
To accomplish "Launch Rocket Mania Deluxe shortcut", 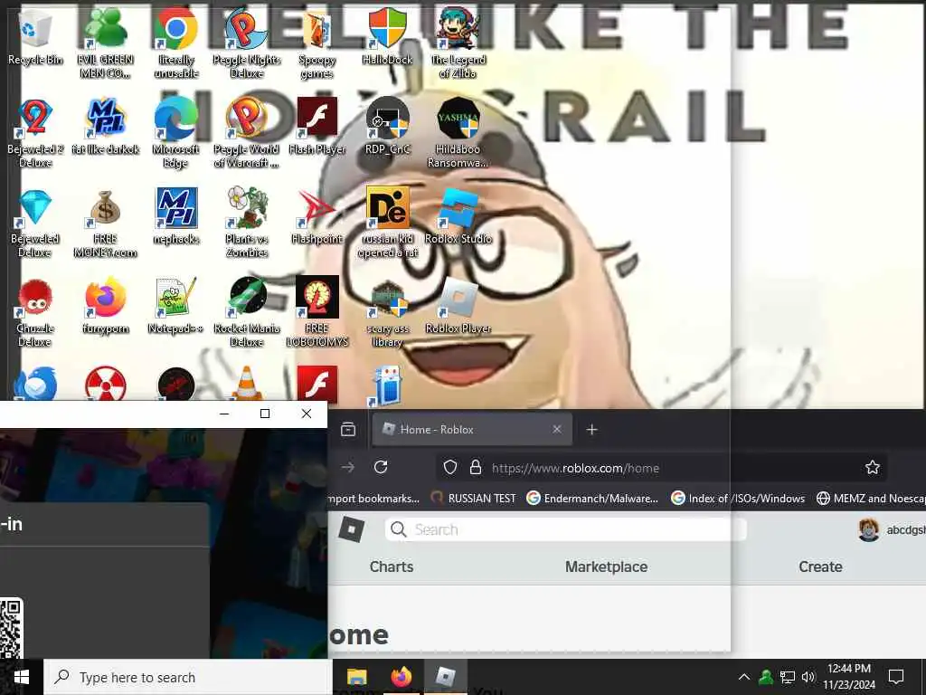I will tap(246, 313).
